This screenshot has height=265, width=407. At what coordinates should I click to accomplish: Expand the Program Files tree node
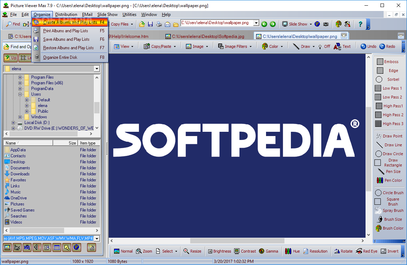pos(20,77)
